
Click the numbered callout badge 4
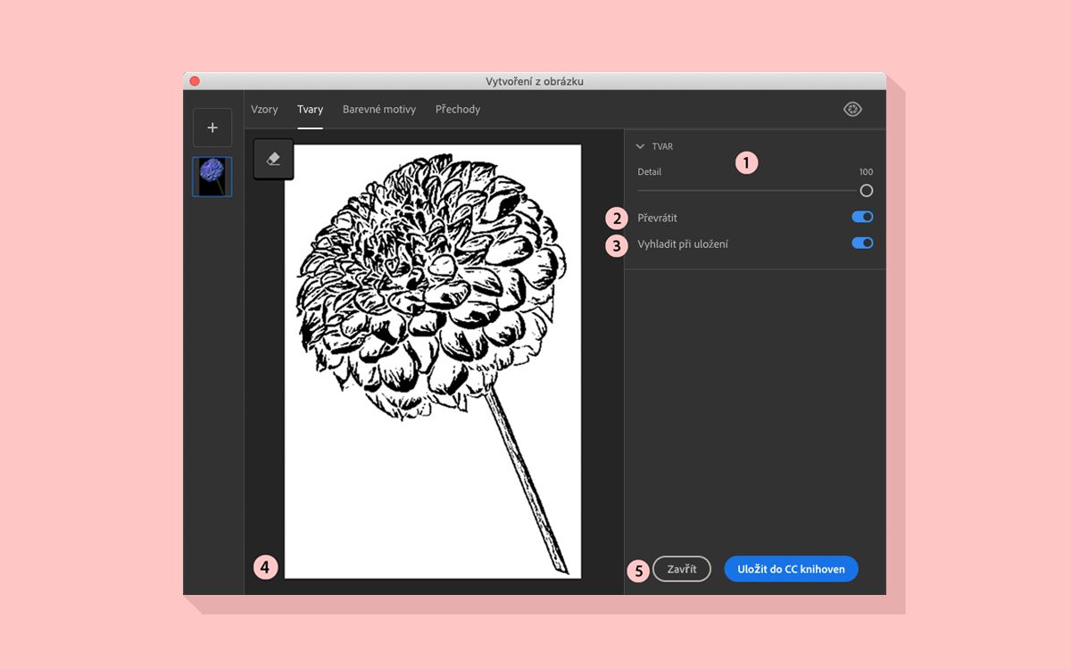(266, 566)
